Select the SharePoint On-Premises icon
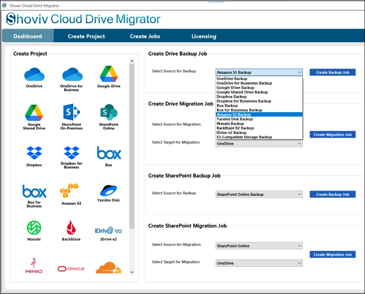The width and height of the screenshot is (365, 294). (72, 112)
